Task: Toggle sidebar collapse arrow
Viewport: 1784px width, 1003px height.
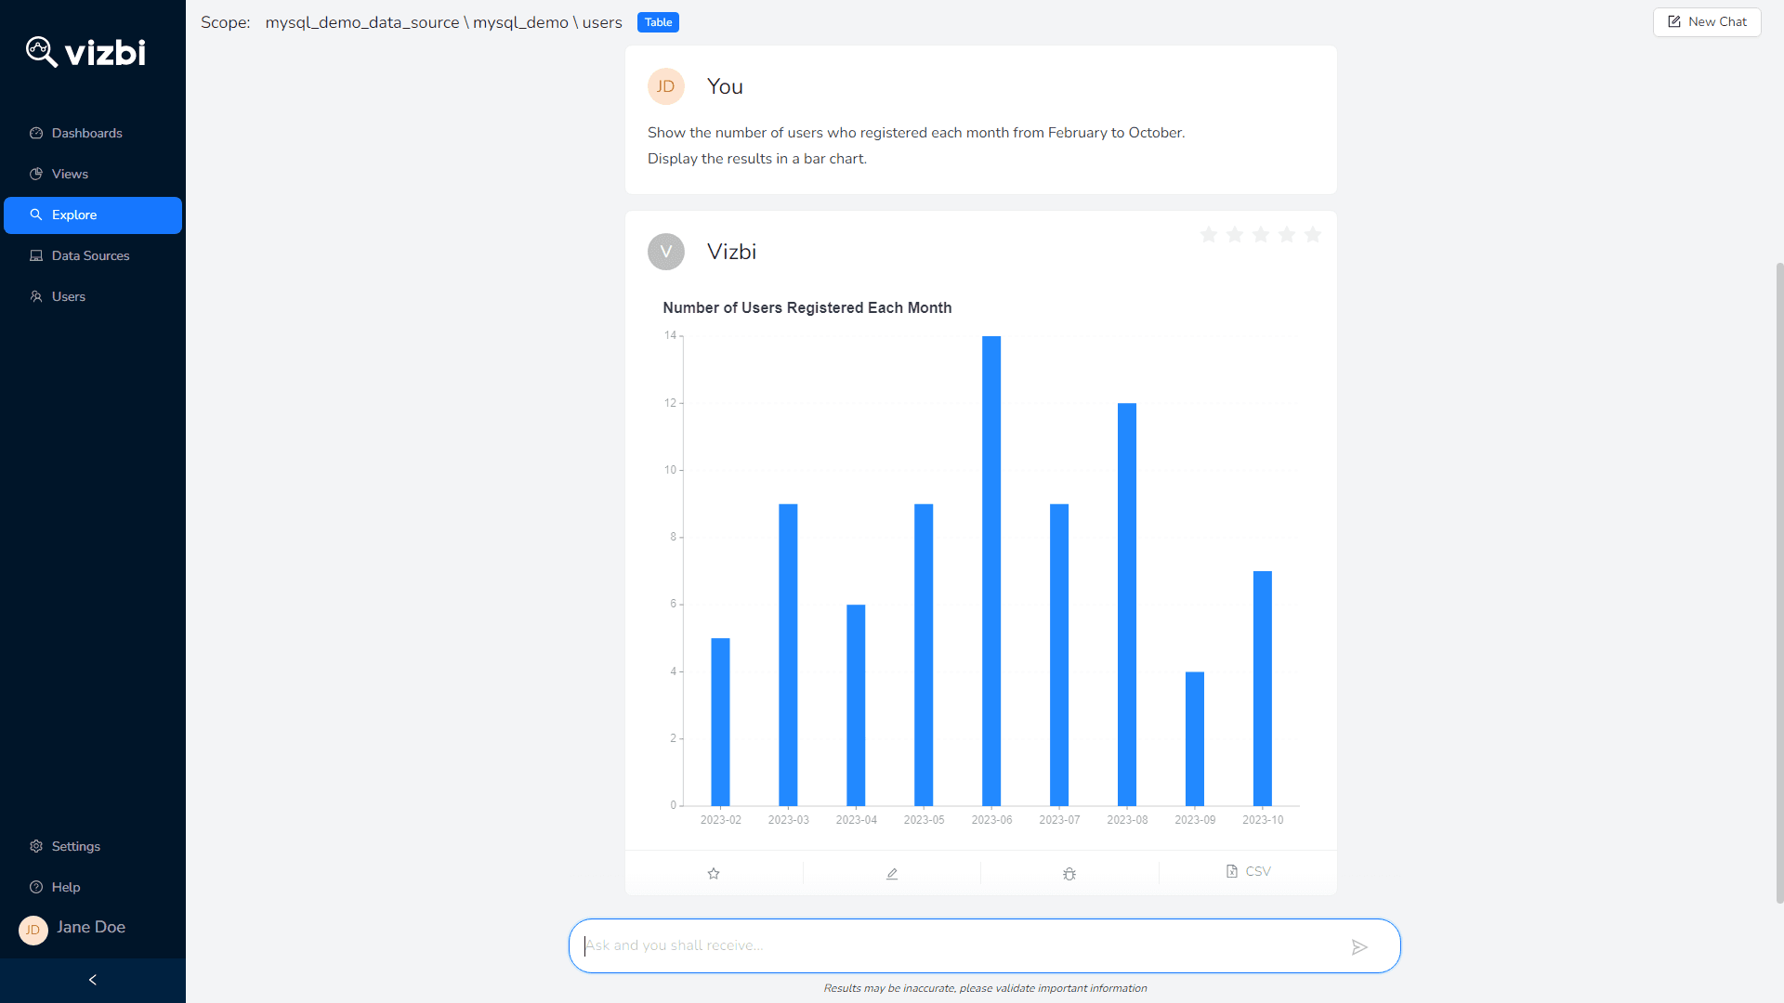Action: click(x=92, y=980)
